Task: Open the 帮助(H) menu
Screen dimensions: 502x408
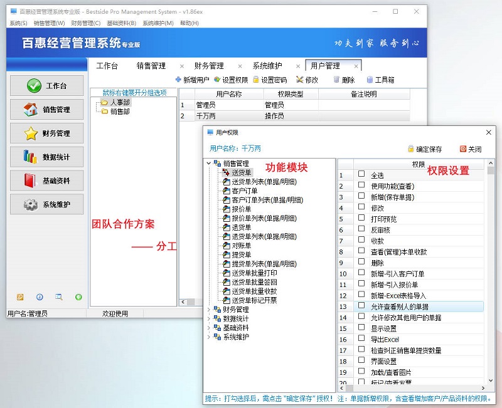Action: coord(190,23)
